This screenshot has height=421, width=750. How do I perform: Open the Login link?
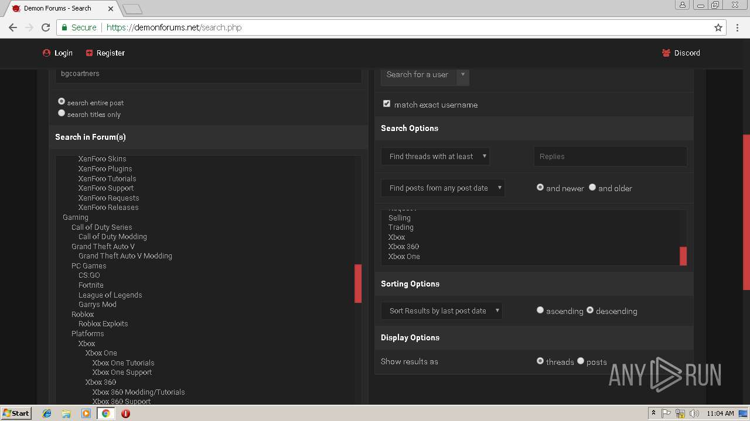pyautogui.click(x=57, y=53)
